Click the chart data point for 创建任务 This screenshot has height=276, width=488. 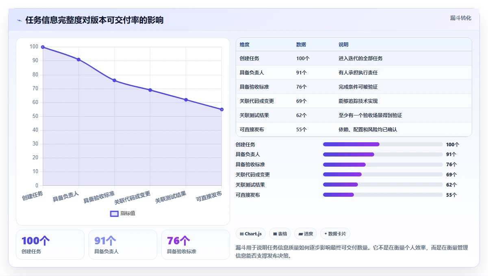pyautogui.click(x=43, y=47)
